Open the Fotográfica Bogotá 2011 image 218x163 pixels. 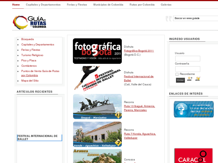click(97, 51)
